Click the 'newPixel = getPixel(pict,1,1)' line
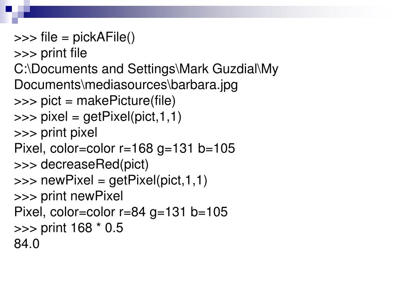 [124, 180]
